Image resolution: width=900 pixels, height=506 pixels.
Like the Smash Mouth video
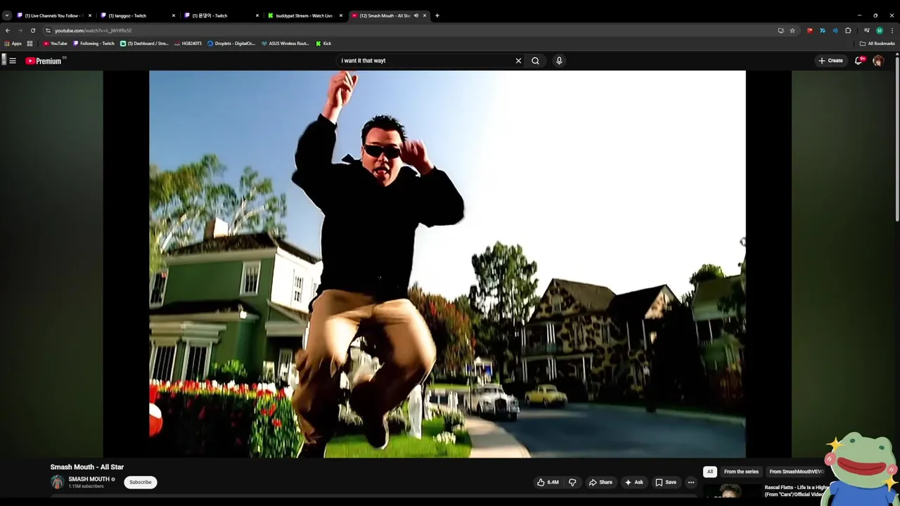pos(548,482)
